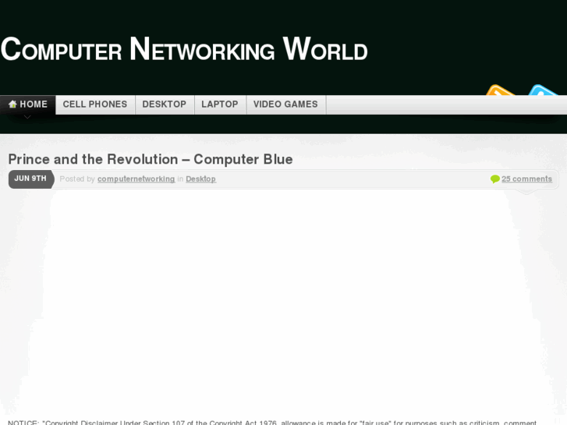Click the JUN 9TH date badge
567x425 pixels.
point(31,179)
